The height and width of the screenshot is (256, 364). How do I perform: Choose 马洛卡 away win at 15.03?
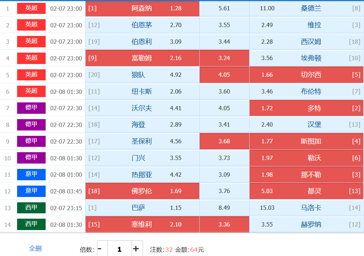click(306, 208)
